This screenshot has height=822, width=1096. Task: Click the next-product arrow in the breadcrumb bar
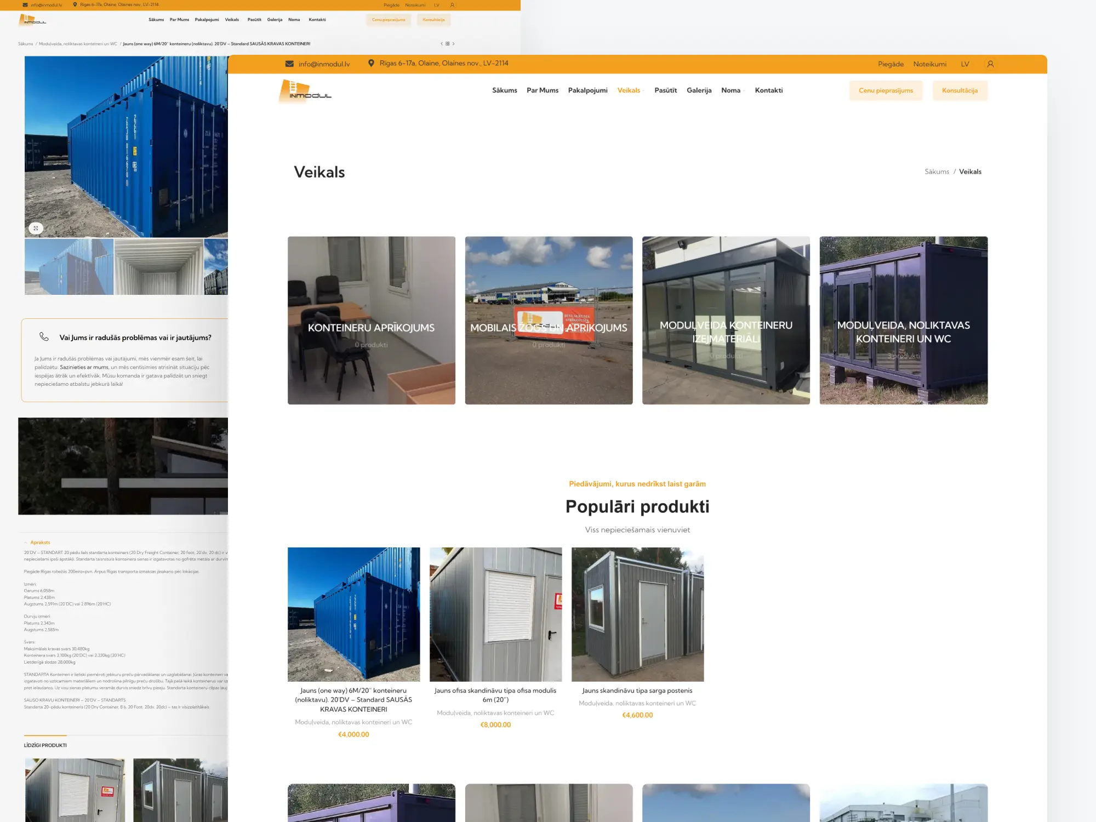pyautogui.click(x=454, y=43)
